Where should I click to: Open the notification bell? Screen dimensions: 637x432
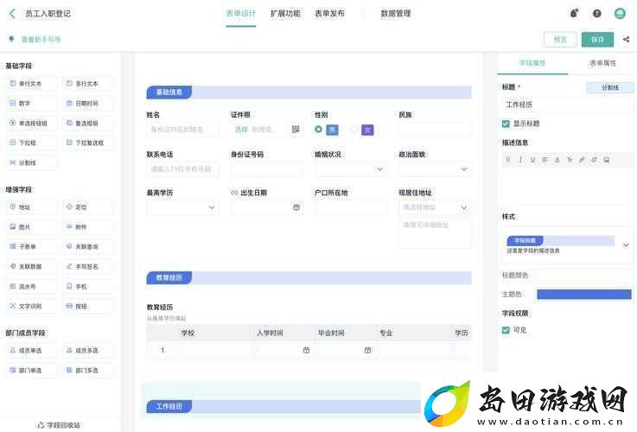click(574, 14)
